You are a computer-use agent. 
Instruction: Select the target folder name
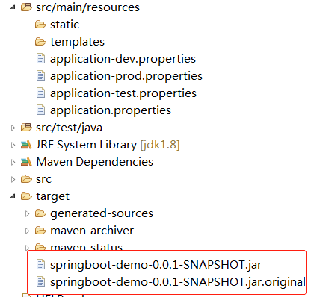[x=52, y=197]
